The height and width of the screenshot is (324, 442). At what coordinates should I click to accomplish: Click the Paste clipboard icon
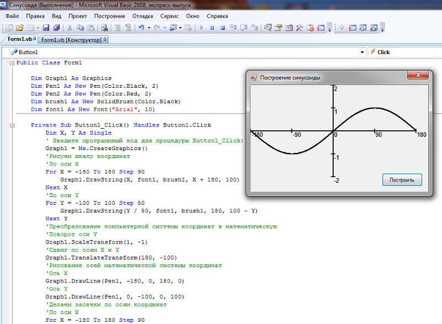91,28
